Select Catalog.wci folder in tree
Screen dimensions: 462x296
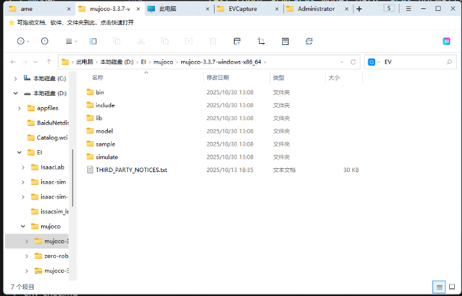(48, 137)
